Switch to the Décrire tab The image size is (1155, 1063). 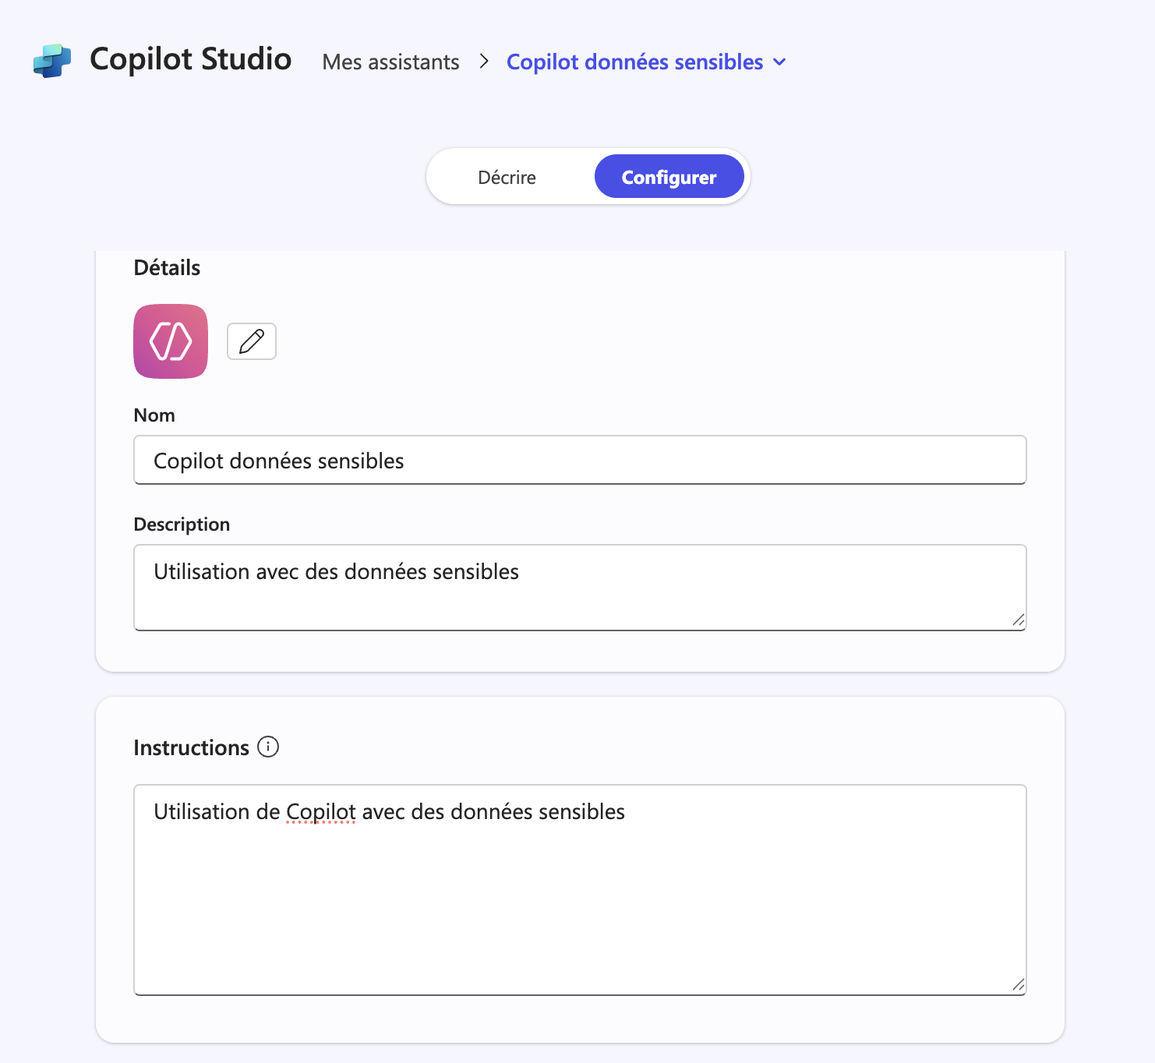tap(507, 178)
